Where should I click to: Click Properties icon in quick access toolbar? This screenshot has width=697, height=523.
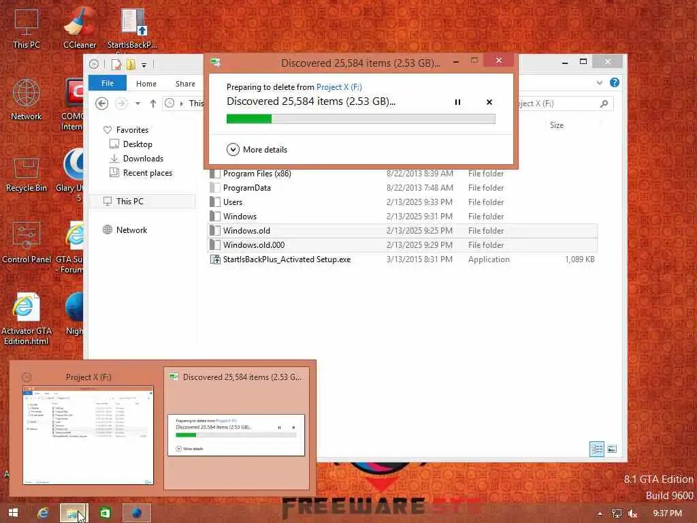click(x=116, y=65)
